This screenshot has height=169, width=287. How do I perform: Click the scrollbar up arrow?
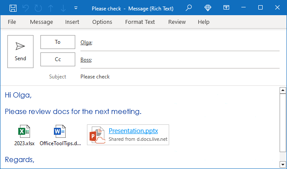283,90
